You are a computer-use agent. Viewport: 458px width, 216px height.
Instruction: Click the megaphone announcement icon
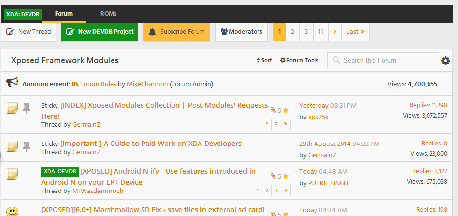click(12, 82)
